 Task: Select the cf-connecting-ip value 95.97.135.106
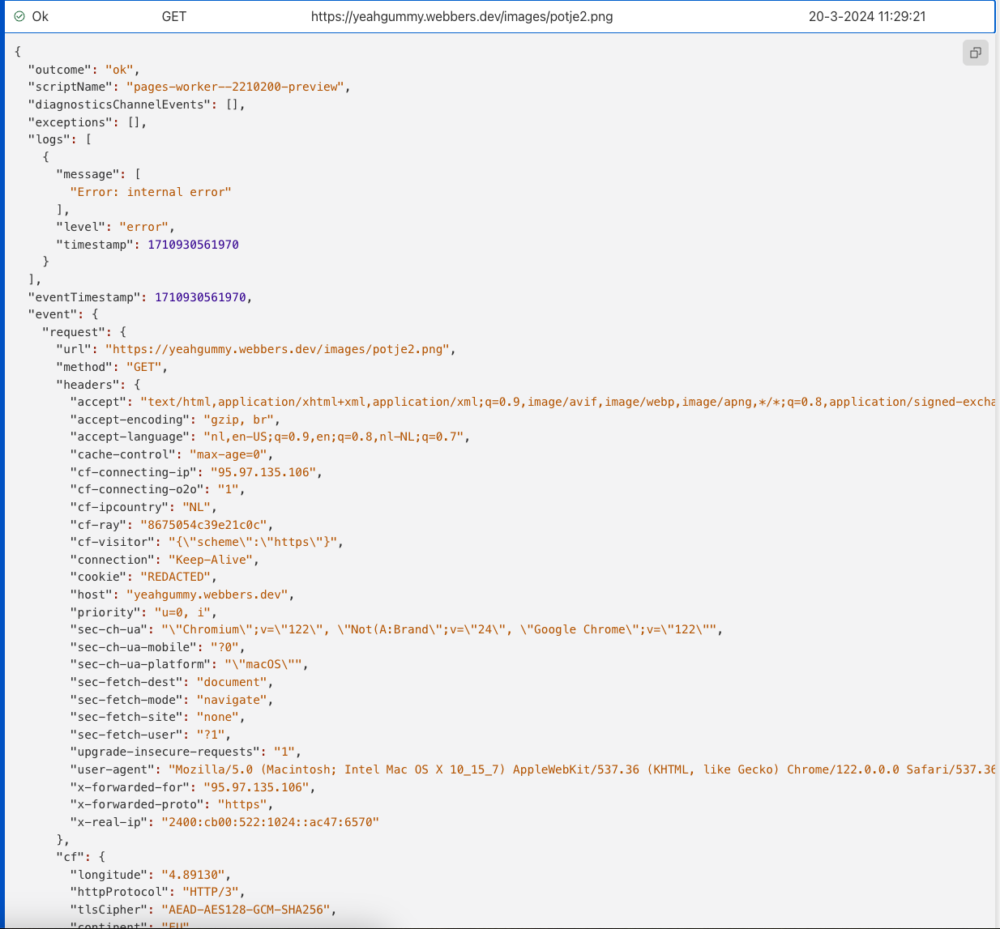267,471
